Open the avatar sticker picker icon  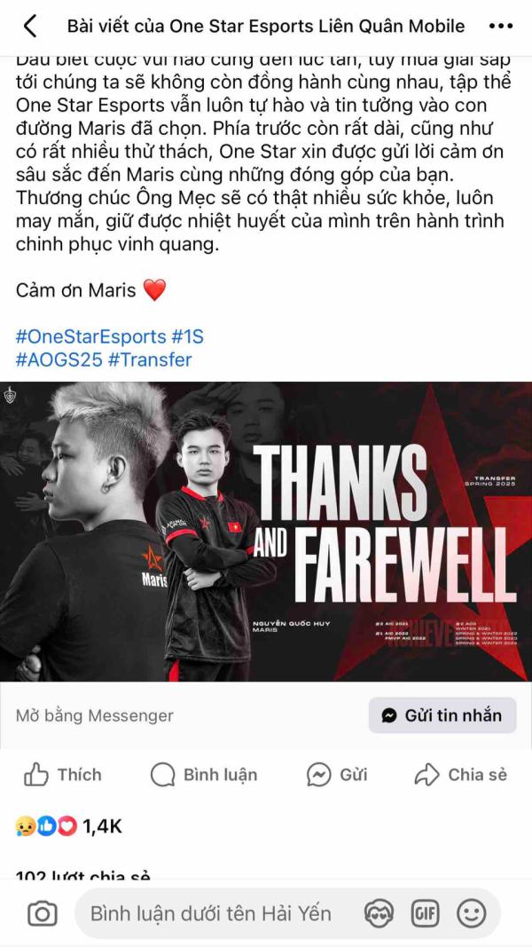[x=379, y=913]
